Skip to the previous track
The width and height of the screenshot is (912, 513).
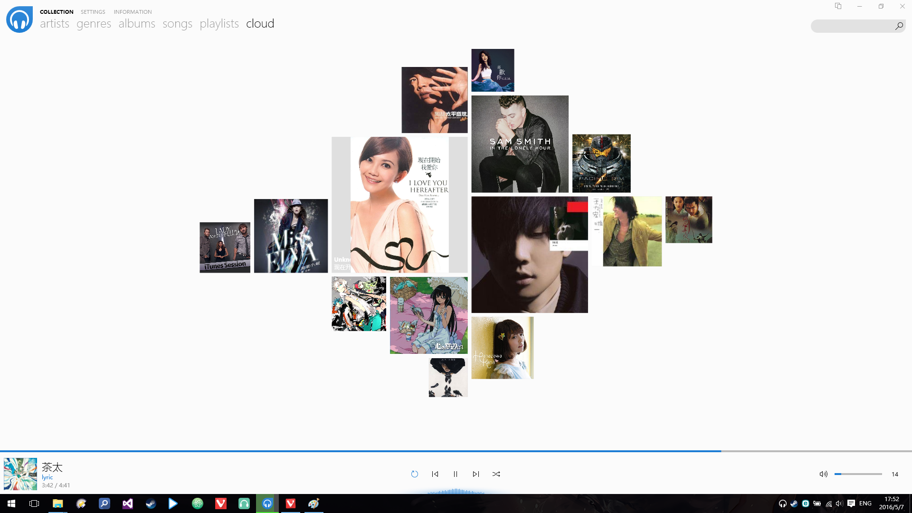click(x=435, y=474)
